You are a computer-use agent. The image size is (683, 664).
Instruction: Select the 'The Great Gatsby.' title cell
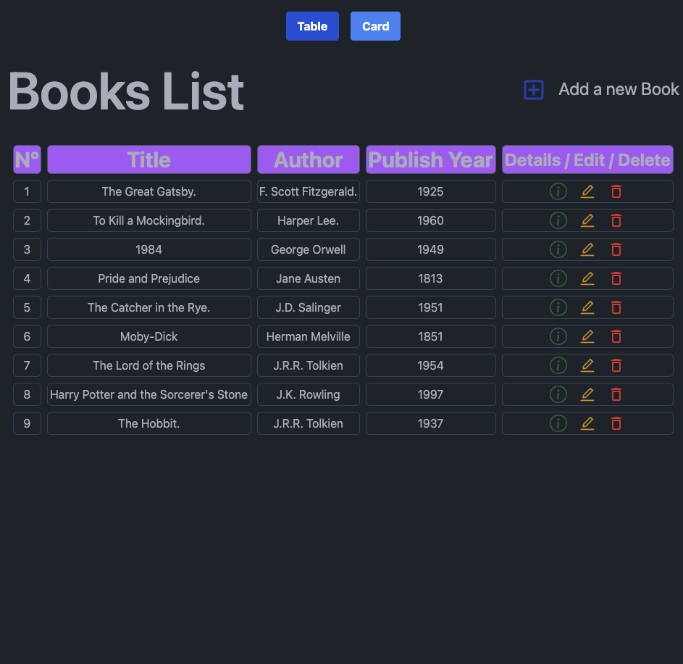[149, 191]
